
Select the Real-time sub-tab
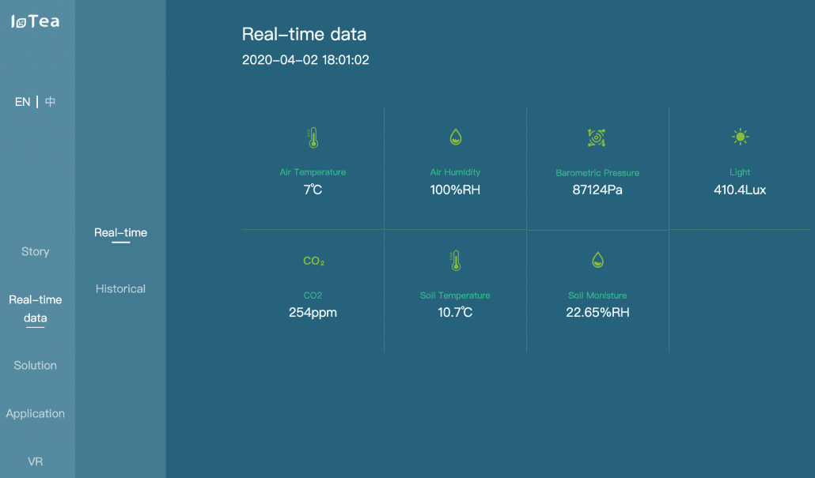tap(120, 232)
